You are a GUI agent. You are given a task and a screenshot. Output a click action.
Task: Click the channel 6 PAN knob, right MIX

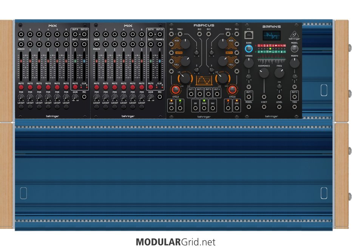[x=142, y=97]
